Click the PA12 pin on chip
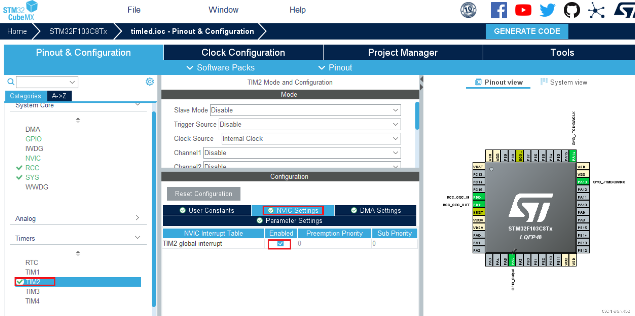The image size is (635, 316). 583,189
